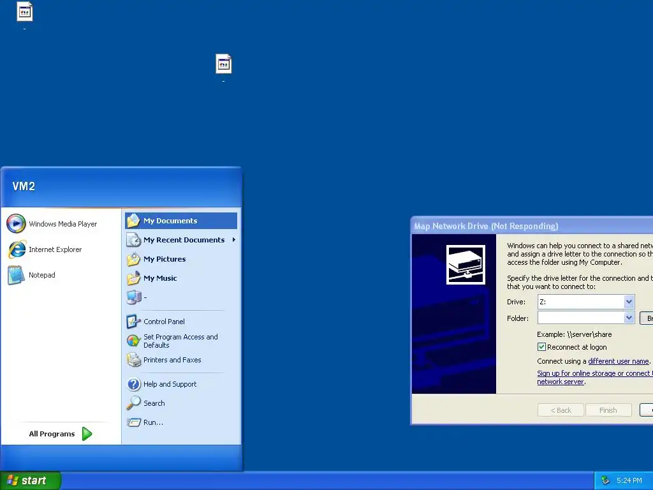Click the green All Programs arrow
The height and width of the screenshot is (490, 653).
pyautogui.click(x=87, y=434)
